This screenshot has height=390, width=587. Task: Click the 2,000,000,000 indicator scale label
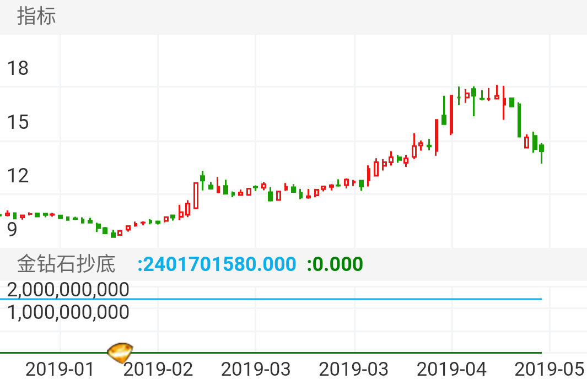click(x=68, y=290)
